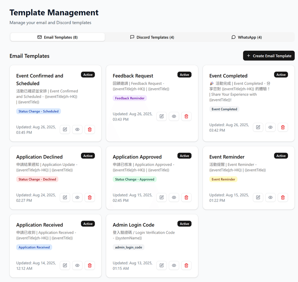Click the Active badge on Event Reminder
The height and width of the screenshot is (282, 298).
tap(281, 156)
